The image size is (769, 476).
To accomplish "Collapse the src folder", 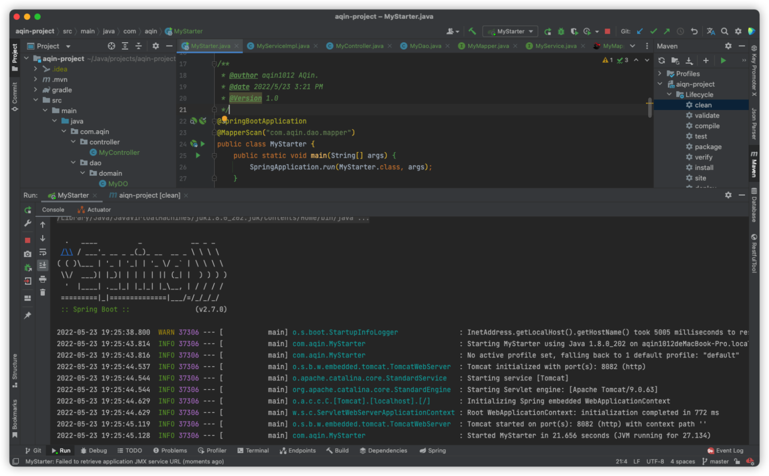I will click(36, 100).
